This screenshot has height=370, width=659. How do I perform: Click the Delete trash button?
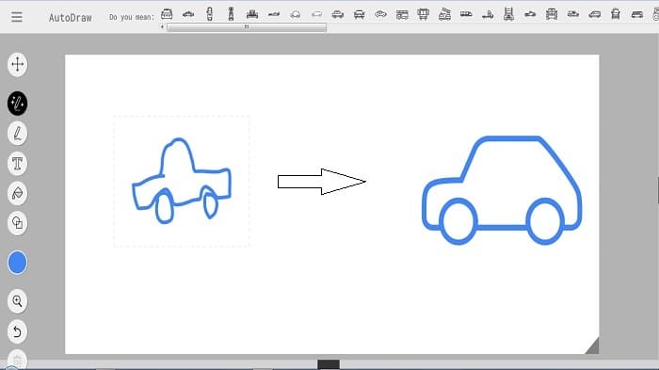(x=17, y=360)
